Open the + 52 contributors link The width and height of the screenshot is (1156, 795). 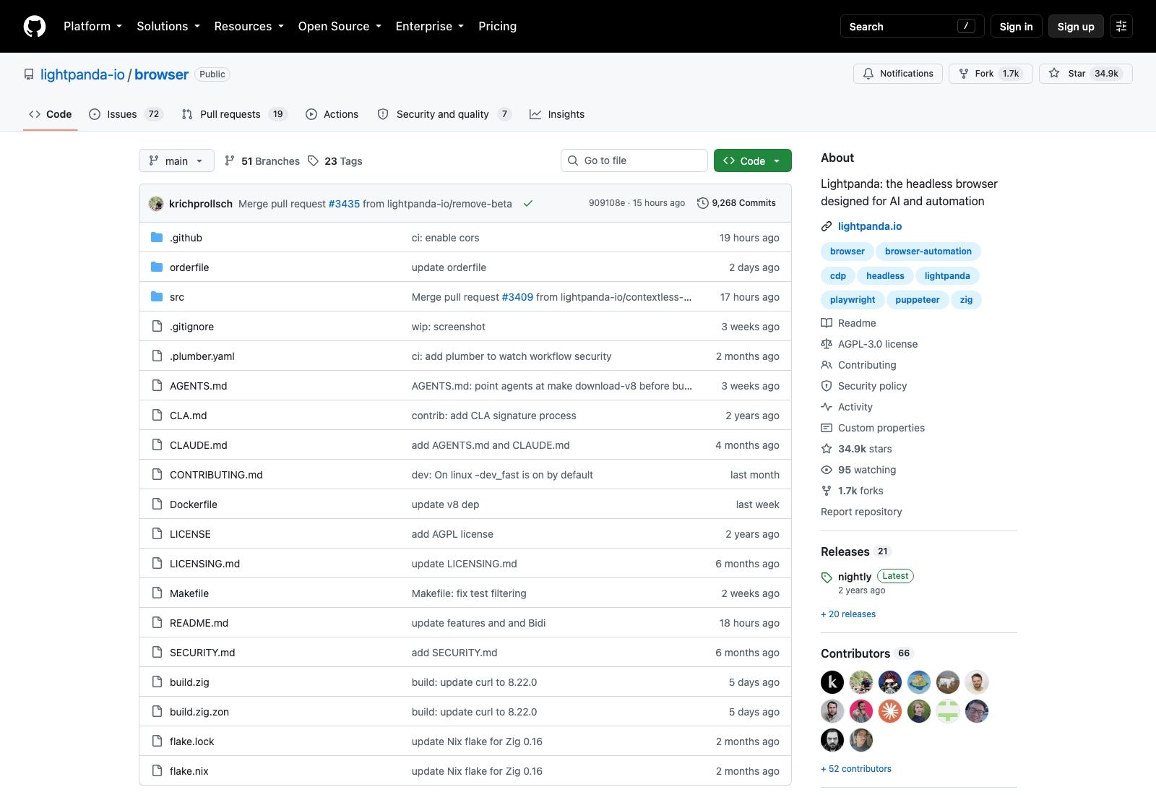point(856,769)
